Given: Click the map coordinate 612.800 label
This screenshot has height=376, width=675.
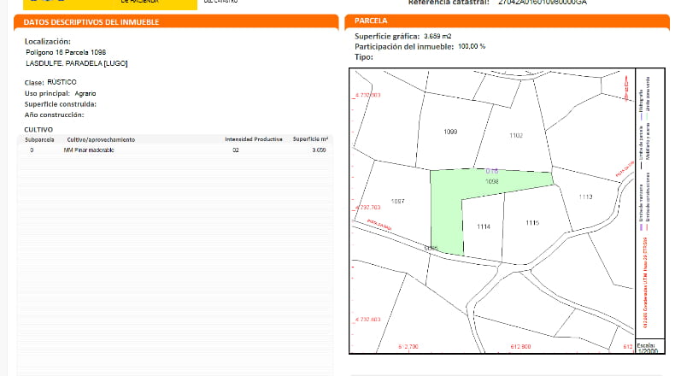Looking at the screenshot, I should (x=520, y=346).
